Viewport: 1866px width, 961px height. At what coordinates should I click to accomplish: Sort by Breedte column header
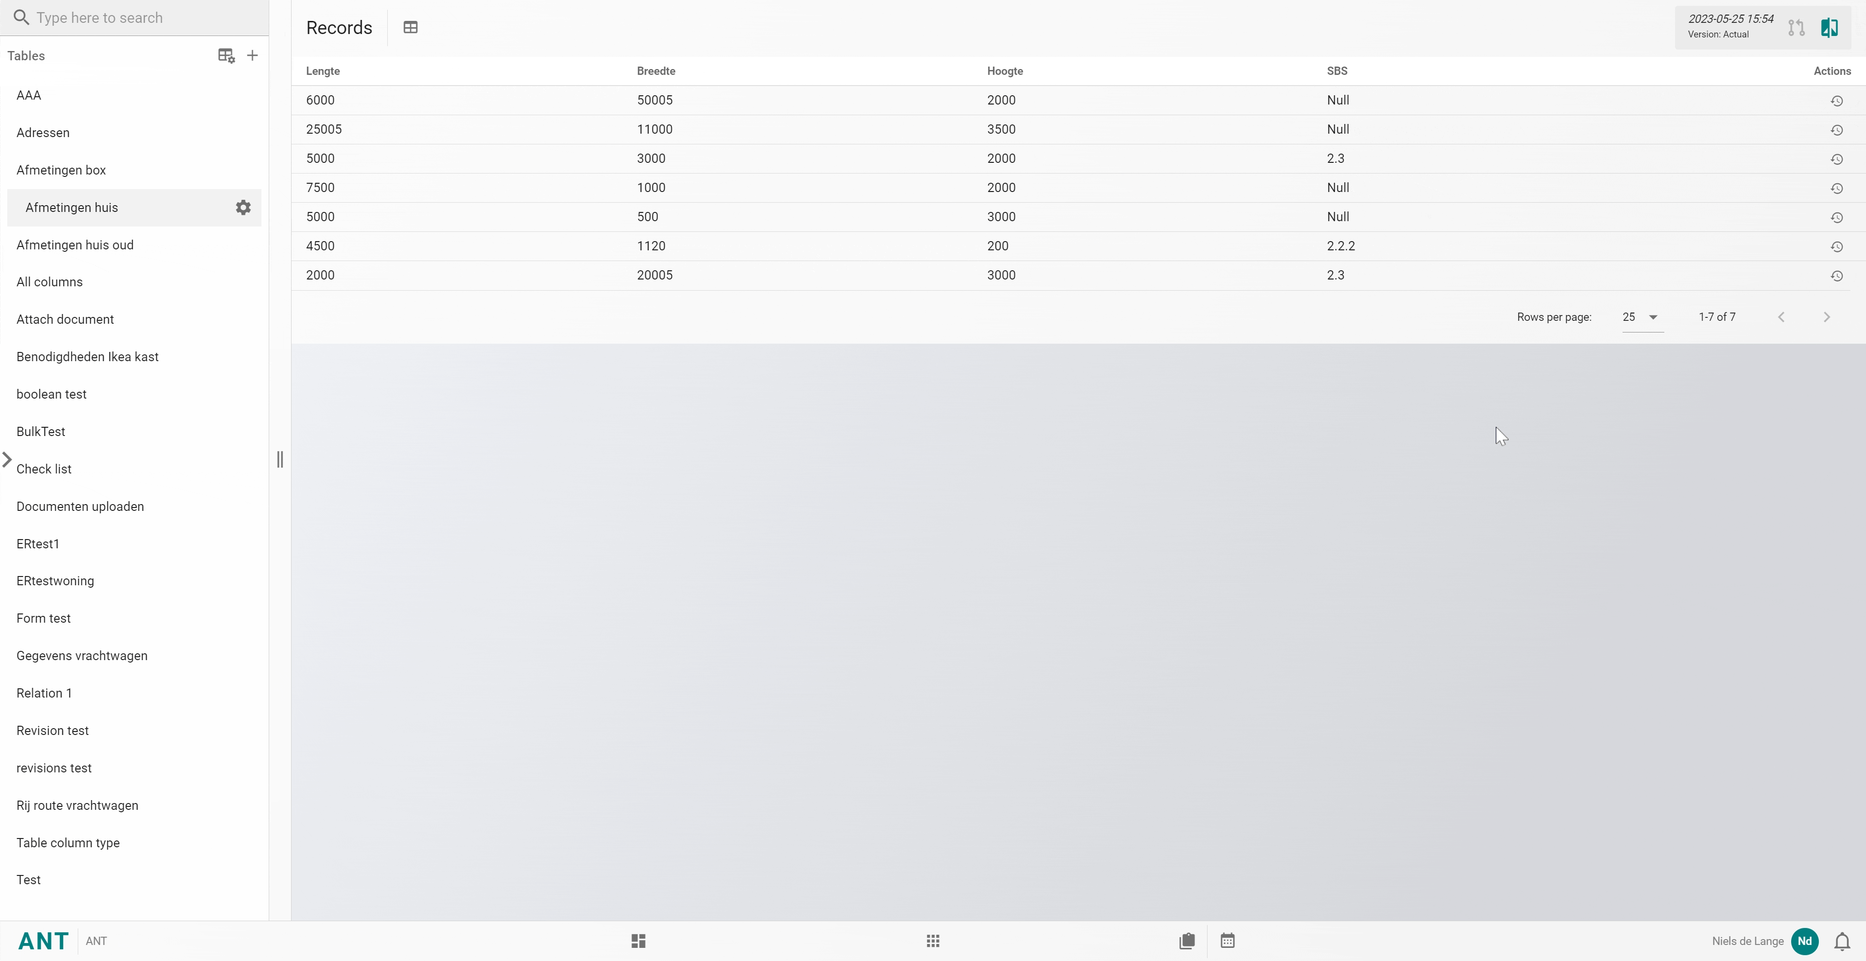click(657, 71)
